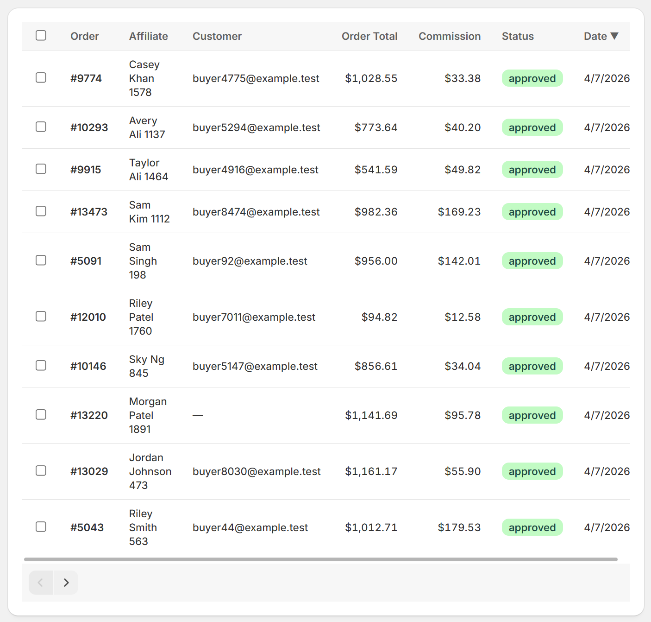Open order #10293 link
Screen dimensions: 651x622
tap(89, 127)
